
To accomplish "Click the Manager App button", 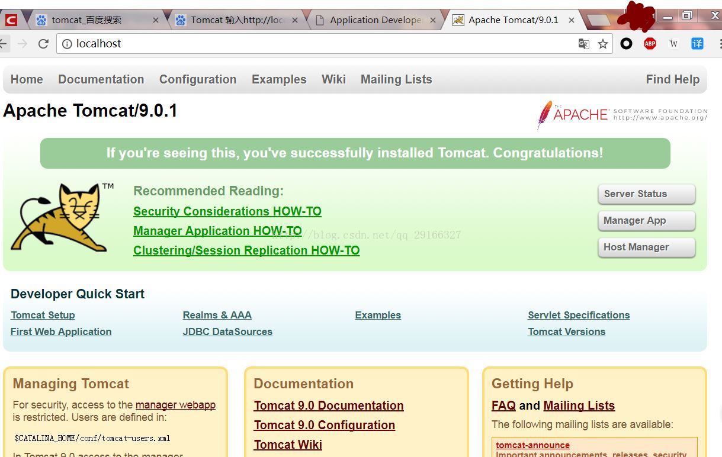I will [x=647, y=221].
